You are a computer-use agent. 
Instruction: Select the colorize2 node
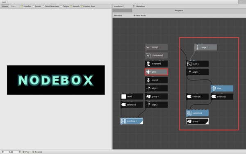click(222, 97)
